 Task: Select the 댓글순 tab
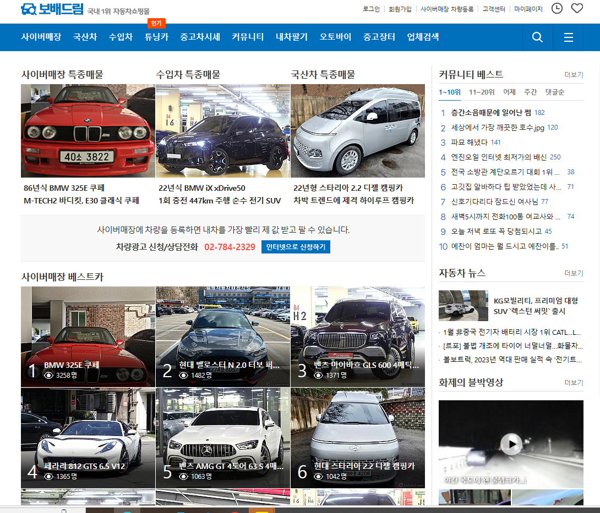[555, 92]
